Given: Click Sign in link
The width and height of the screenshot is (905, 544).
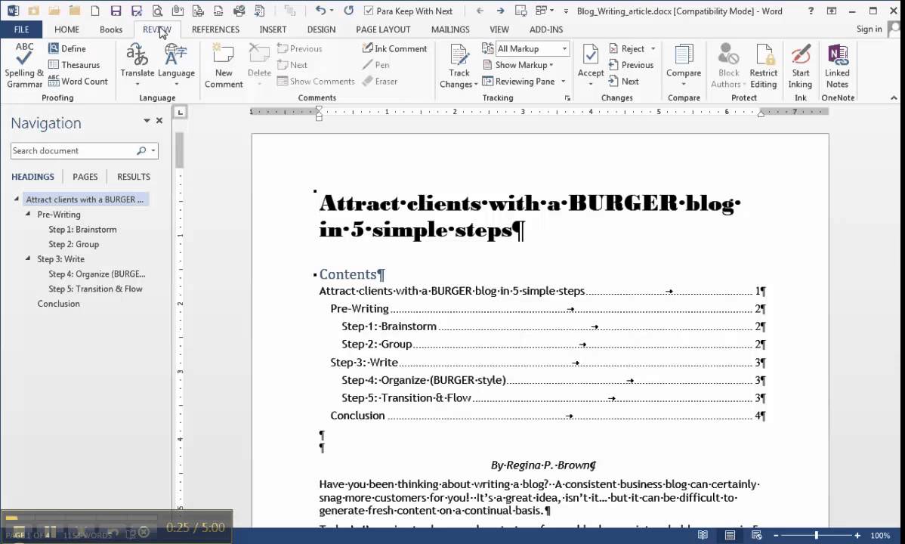Looking at the screenshot, I should pos(869,29).
